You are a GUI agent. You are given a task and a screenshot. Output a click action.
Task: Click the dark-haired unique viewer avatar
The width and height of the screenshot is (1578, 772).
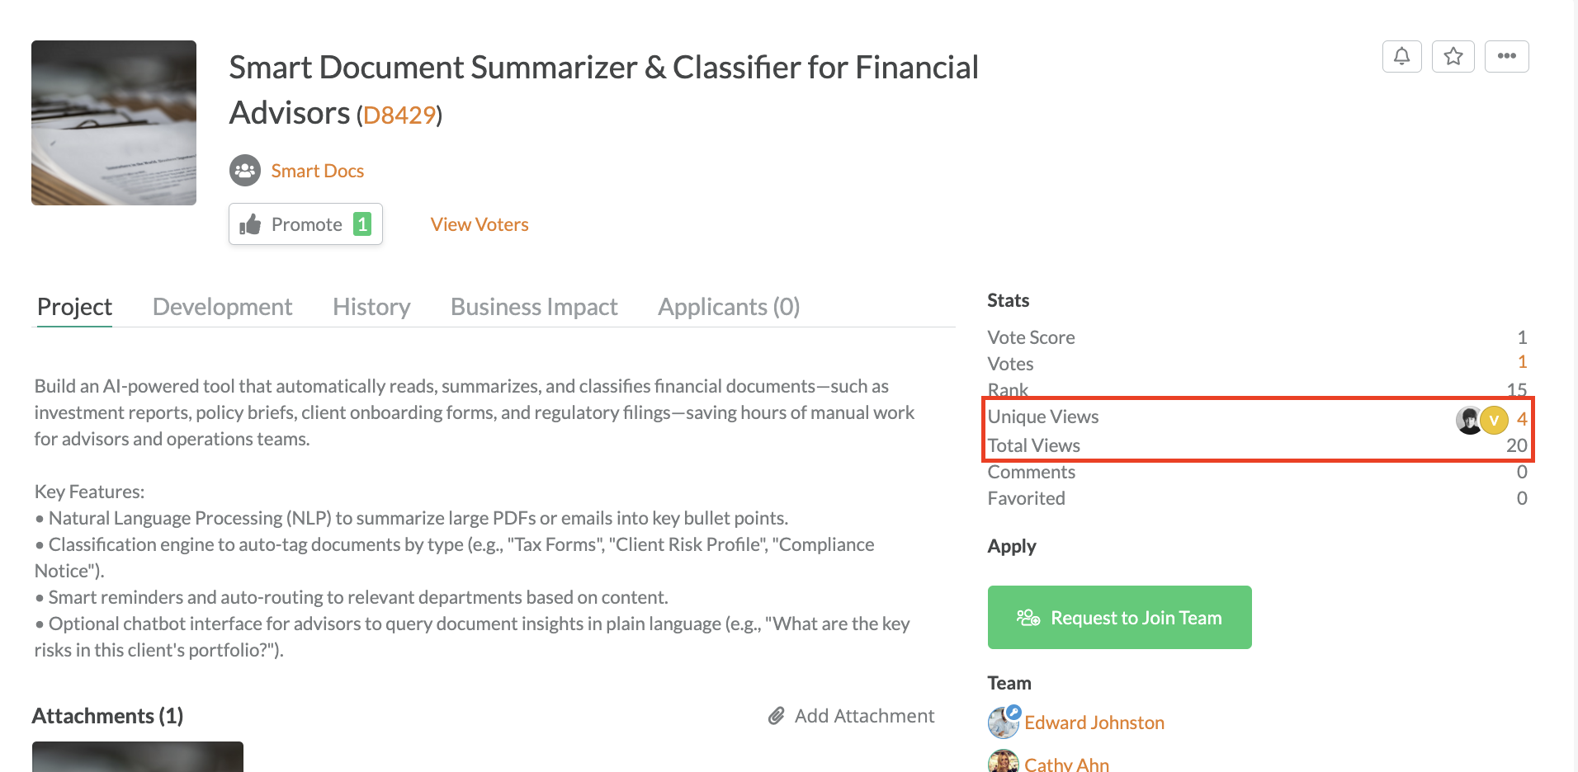(1468, 420)
